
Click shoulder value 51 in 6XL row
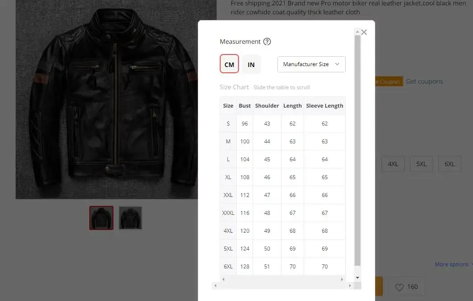[x=267, y=266]
